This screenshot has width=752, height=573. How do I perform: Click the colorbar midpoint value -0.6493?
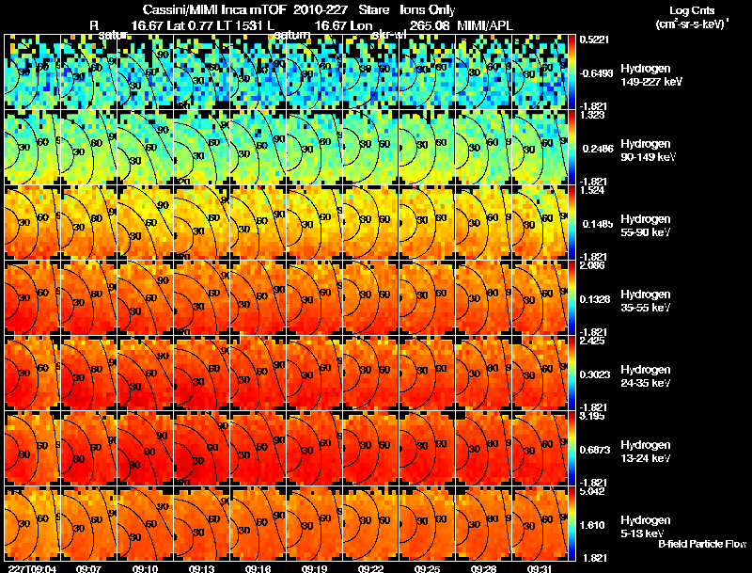click(x=596, y=73)
